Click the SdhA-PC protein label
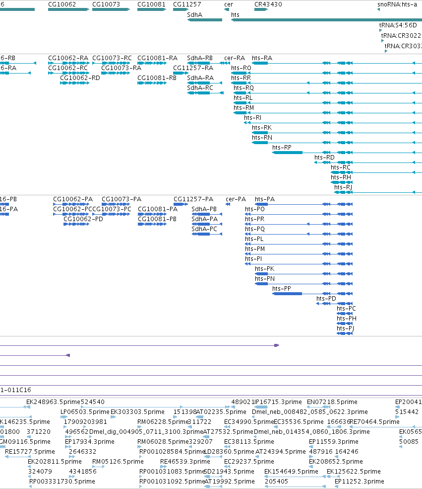The image size is (422, 489). (x=204, y=229)
